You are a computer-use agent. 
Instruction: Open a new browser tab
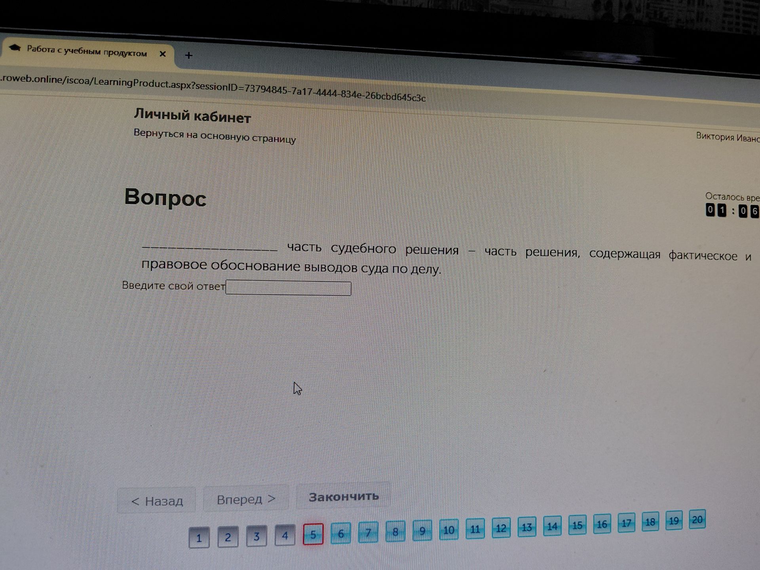coord(189,55)
